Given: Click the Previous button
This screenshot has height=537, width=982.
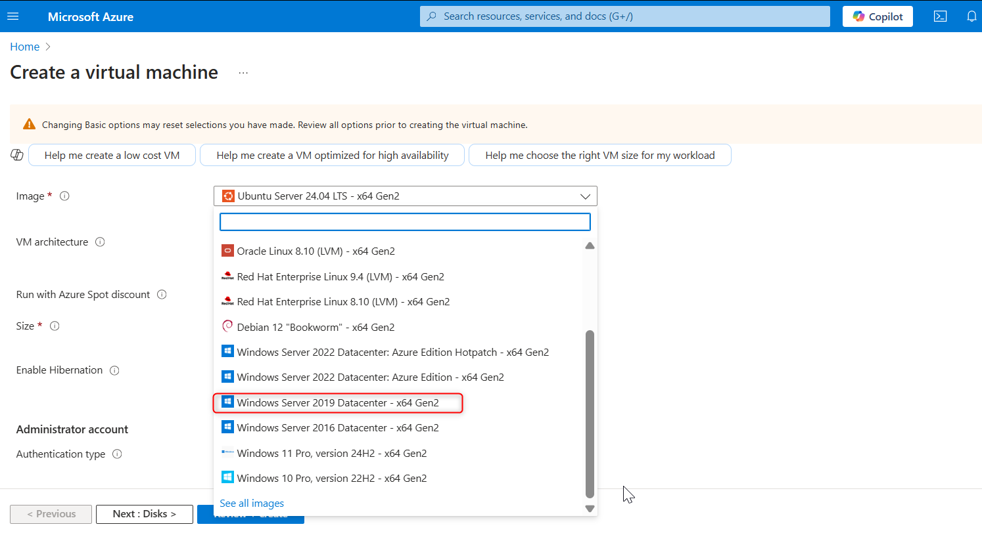Looking at the screenshot, I should [x=51, y=514].
